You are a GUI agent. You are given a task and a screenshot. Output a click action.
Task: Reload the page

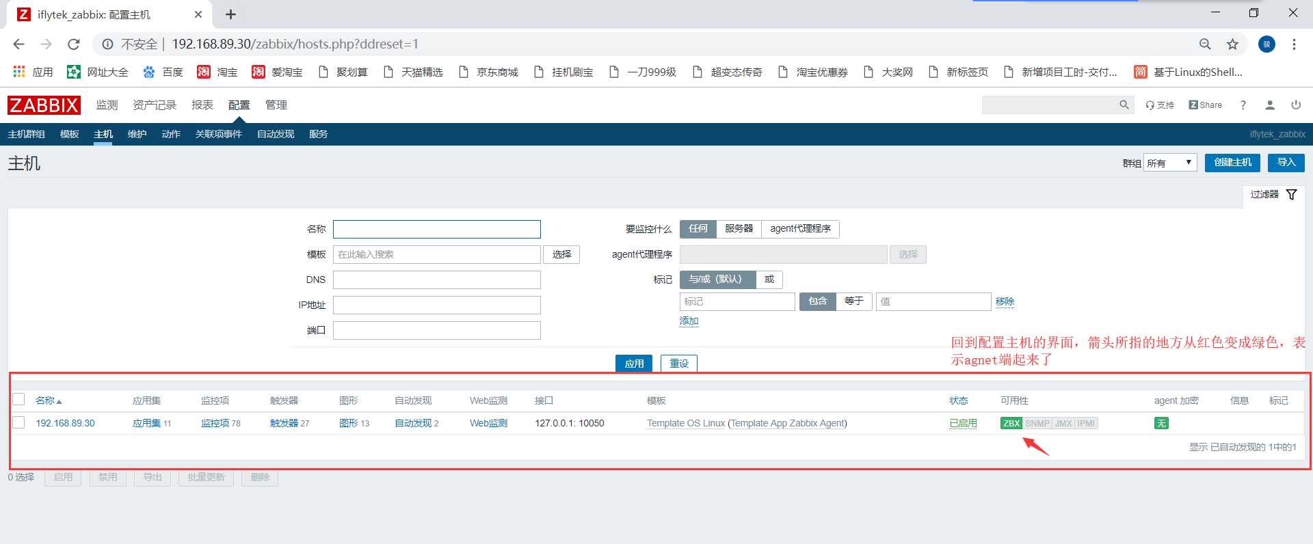click(x=74, y=44)
